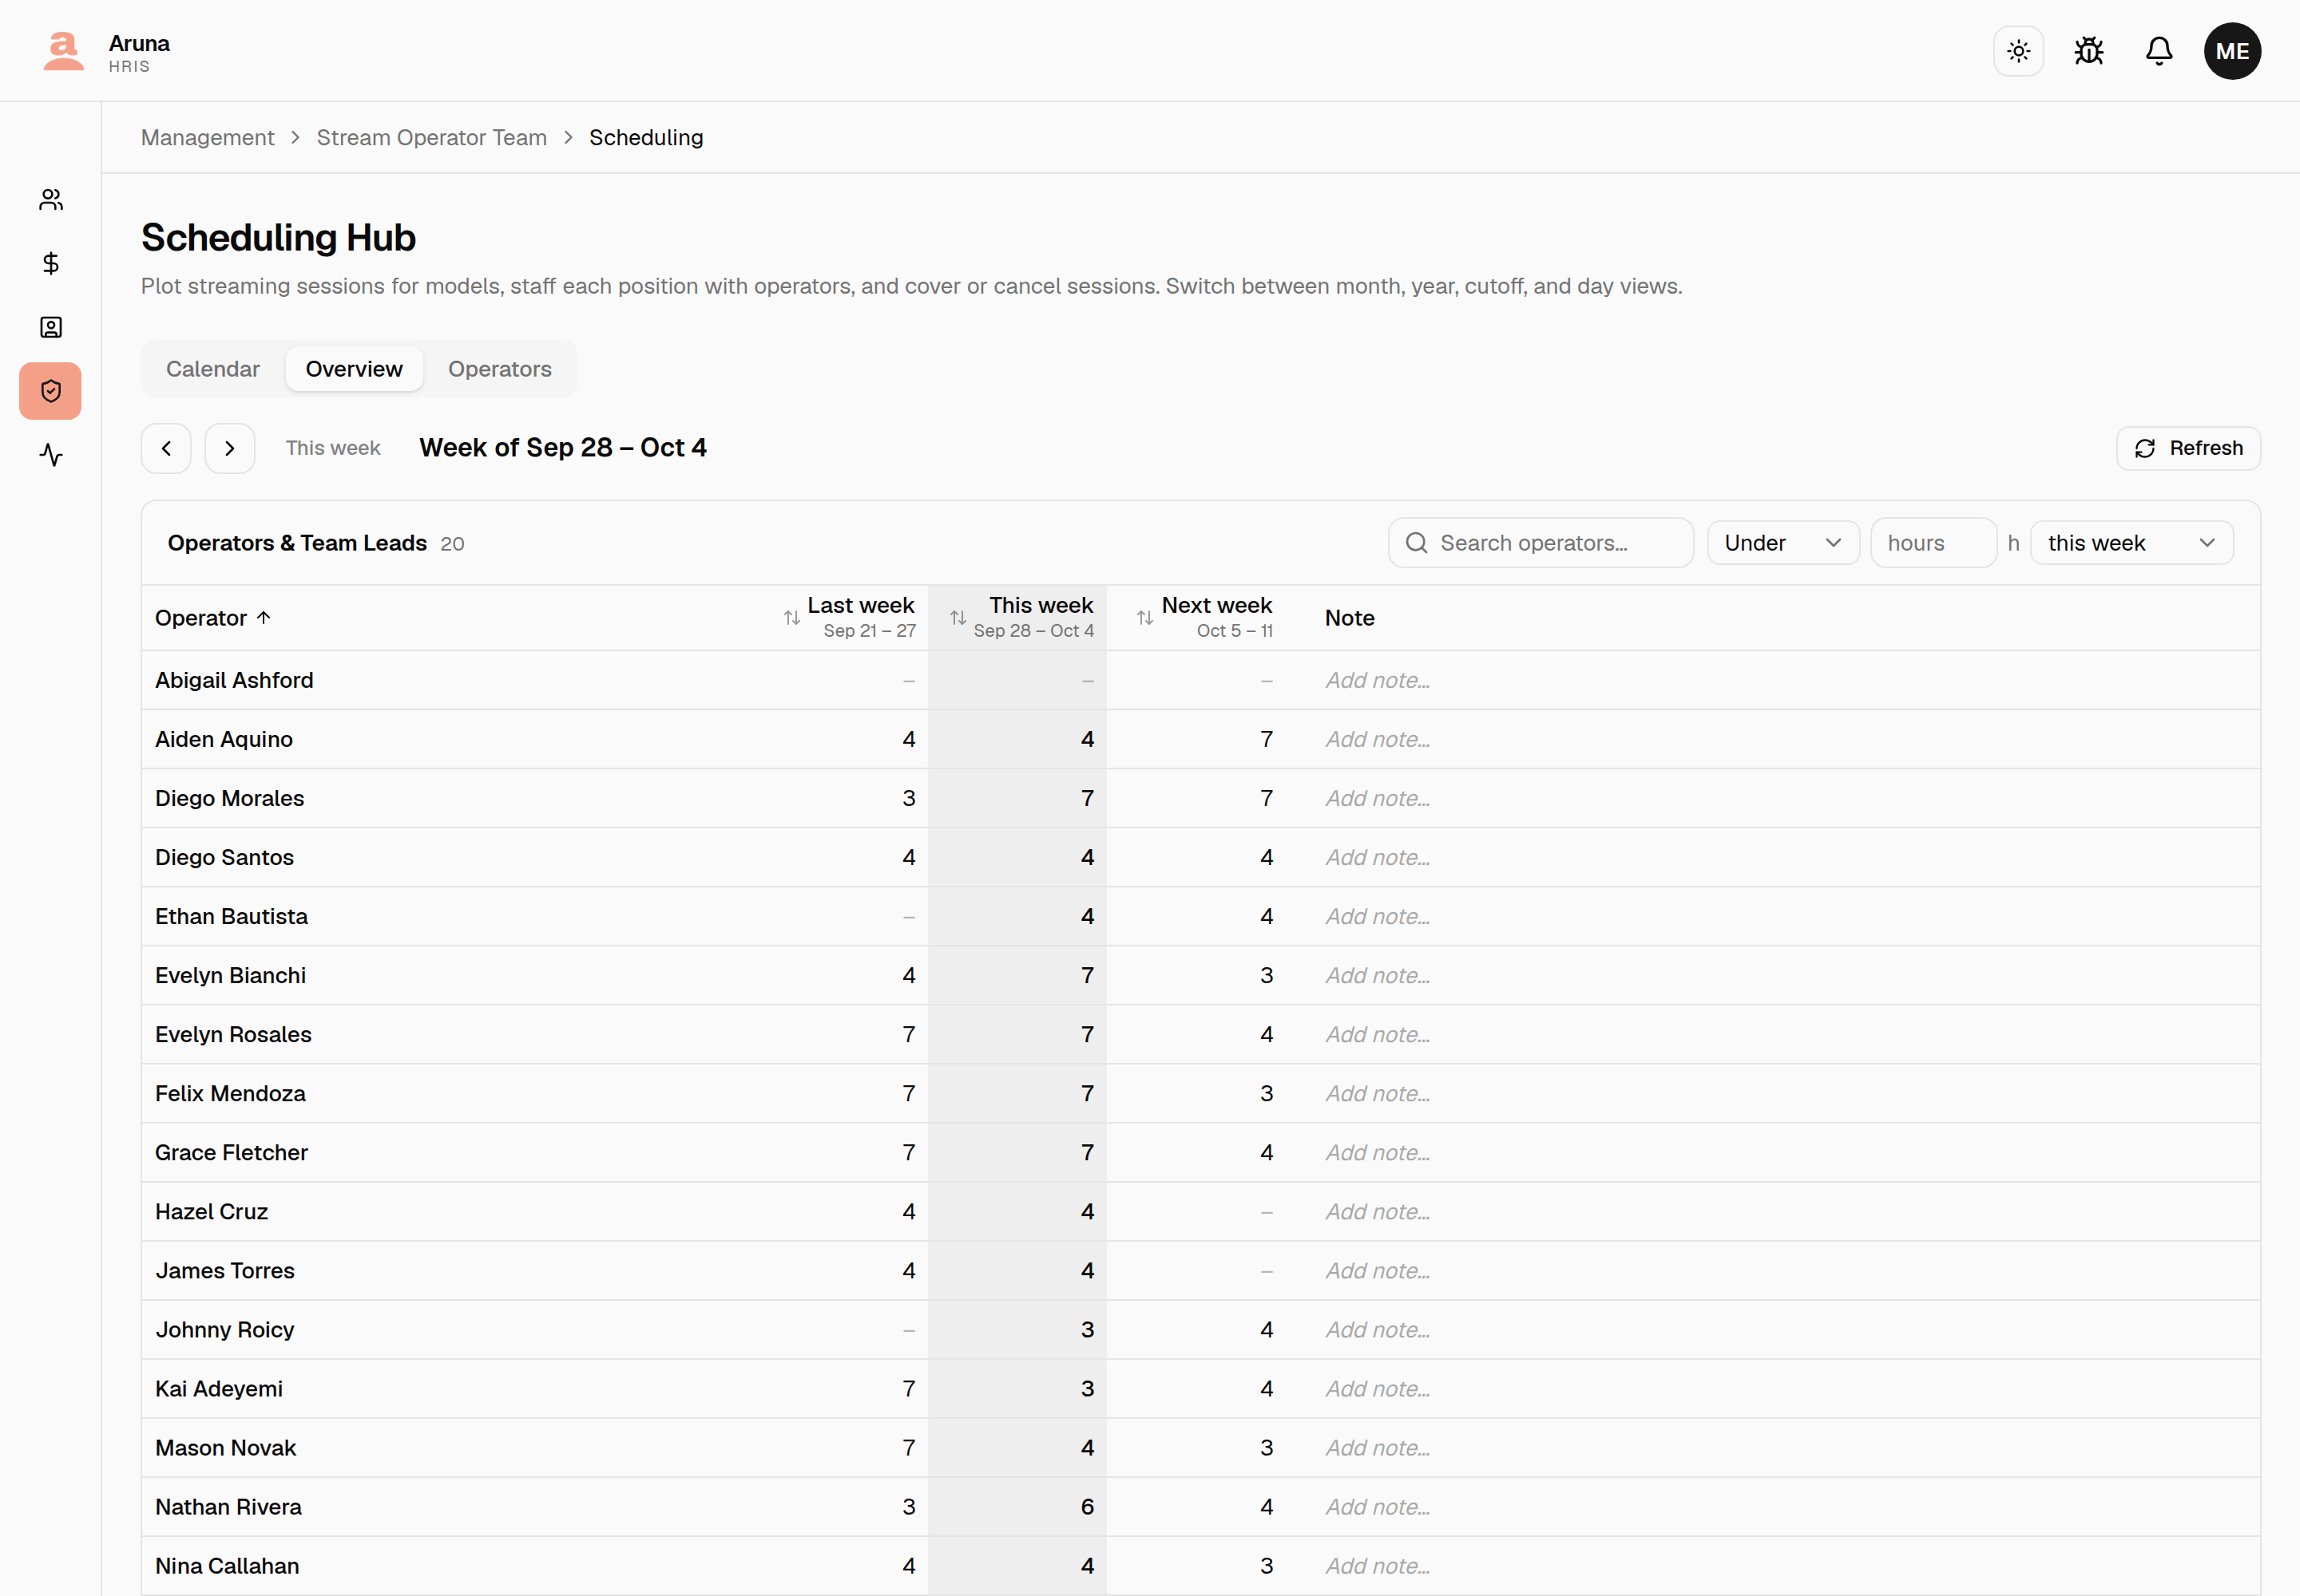Switch to the Calendar tab
This screenshot has width=2300, height=1596.
coord(213,369)
